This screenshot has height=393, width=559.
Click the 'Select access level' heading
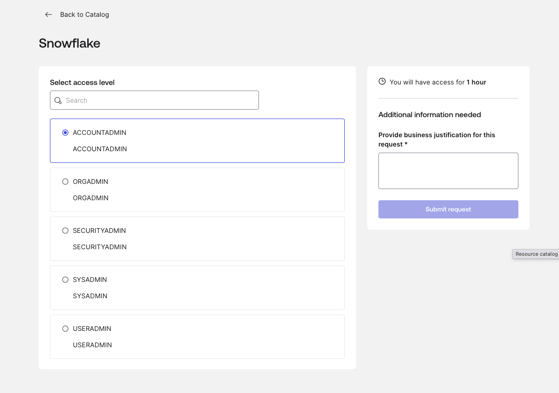point(82,82)
